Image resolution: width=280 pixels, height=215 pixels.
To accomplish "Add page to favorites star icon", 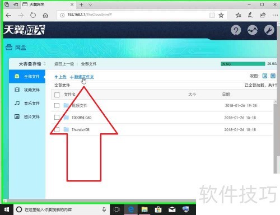I will click(221, 15).
